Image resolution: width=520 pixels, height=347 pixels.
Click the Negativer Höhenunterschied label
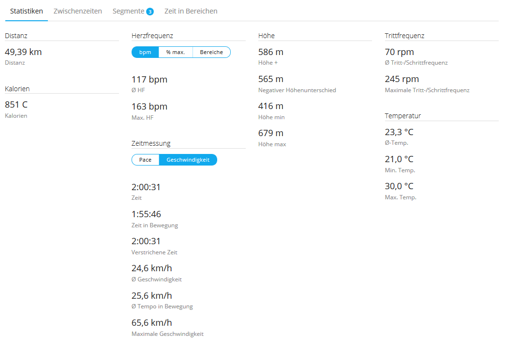[x=297, y=90]
